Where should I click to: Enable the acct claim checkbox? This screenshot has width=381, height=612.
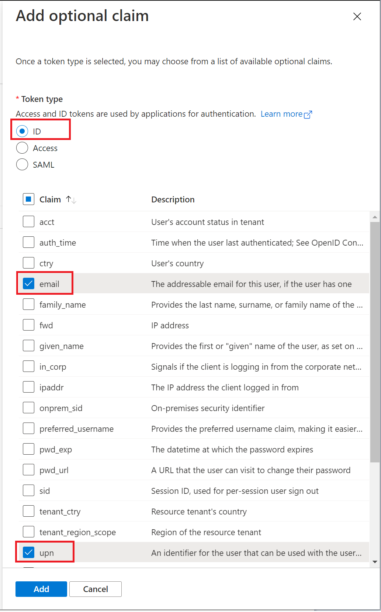pos(28,222)
